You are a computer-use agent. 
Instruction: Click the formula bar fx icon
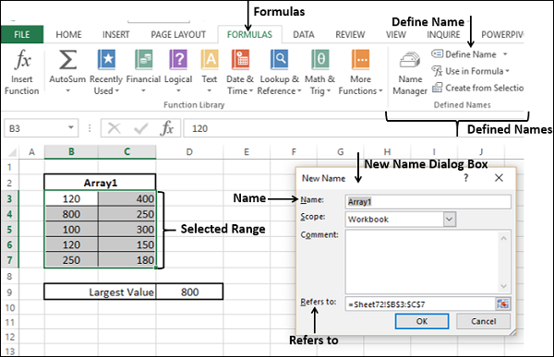(167, 128)
